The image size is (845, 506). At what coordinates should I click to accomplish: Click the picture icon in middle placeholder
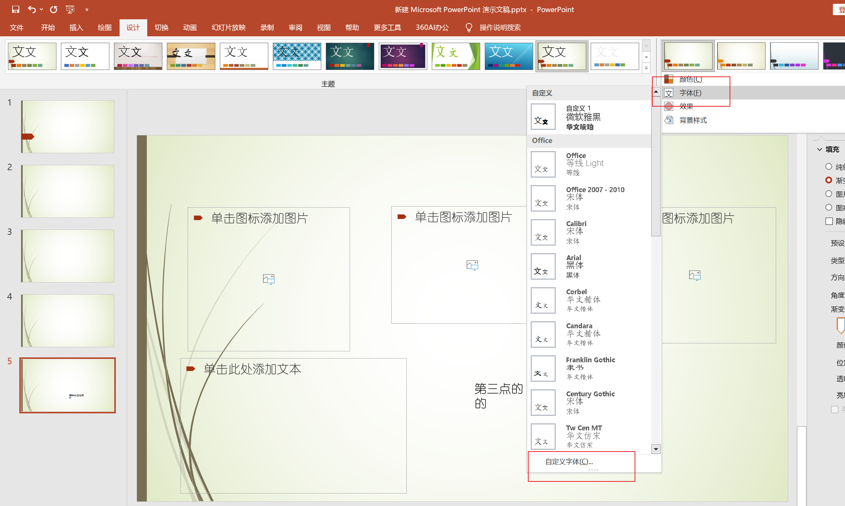[472, 265]
